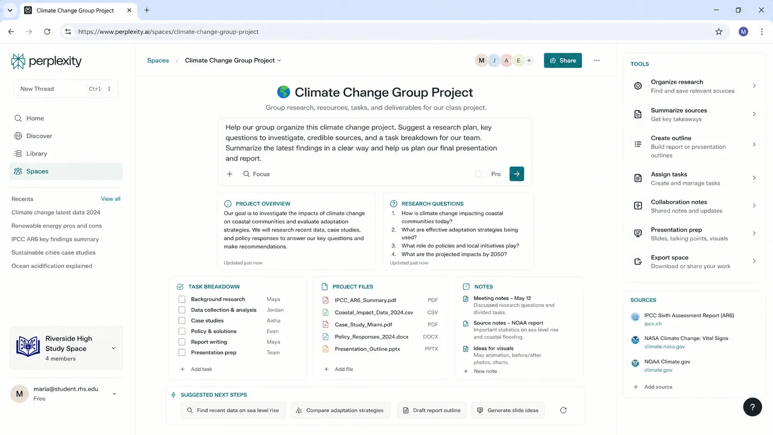Click the NASA Climate Change source icon
The height and width of the screenshot is (435, 773).
tap(635, 340)
